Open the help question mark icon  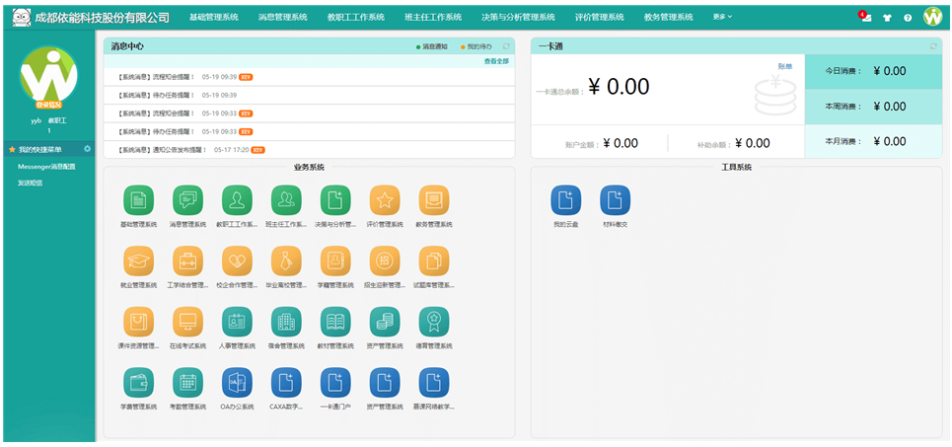pyautogui.click(x=907, y=18)
